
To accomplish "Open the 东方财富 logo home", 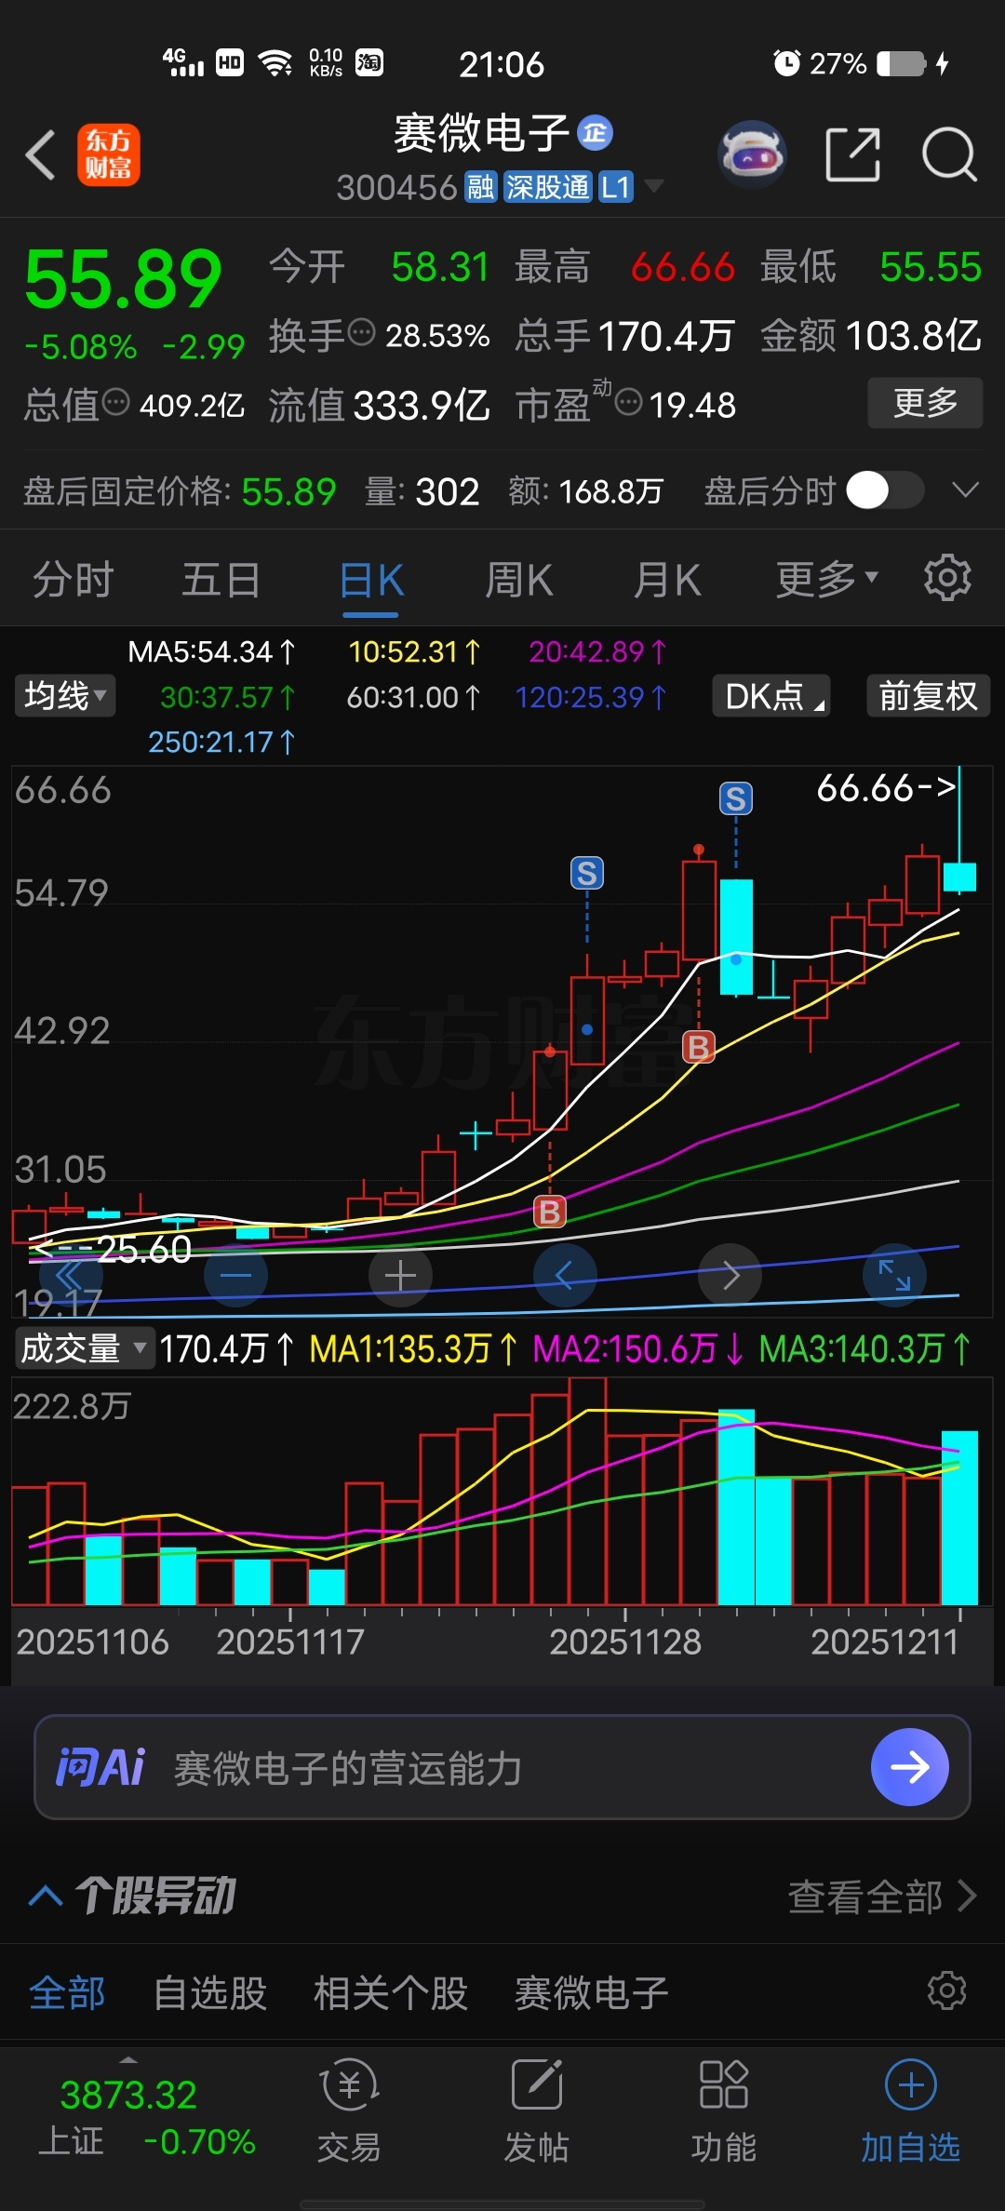I will [108, 154].
